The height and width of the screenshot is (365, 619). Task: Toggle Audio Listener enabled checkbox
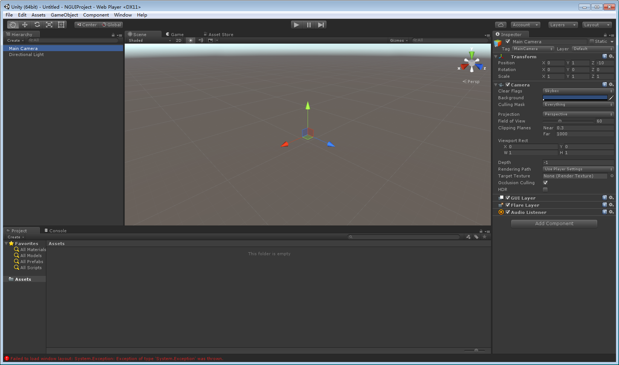pyautogui.click(x=508, y=212)
